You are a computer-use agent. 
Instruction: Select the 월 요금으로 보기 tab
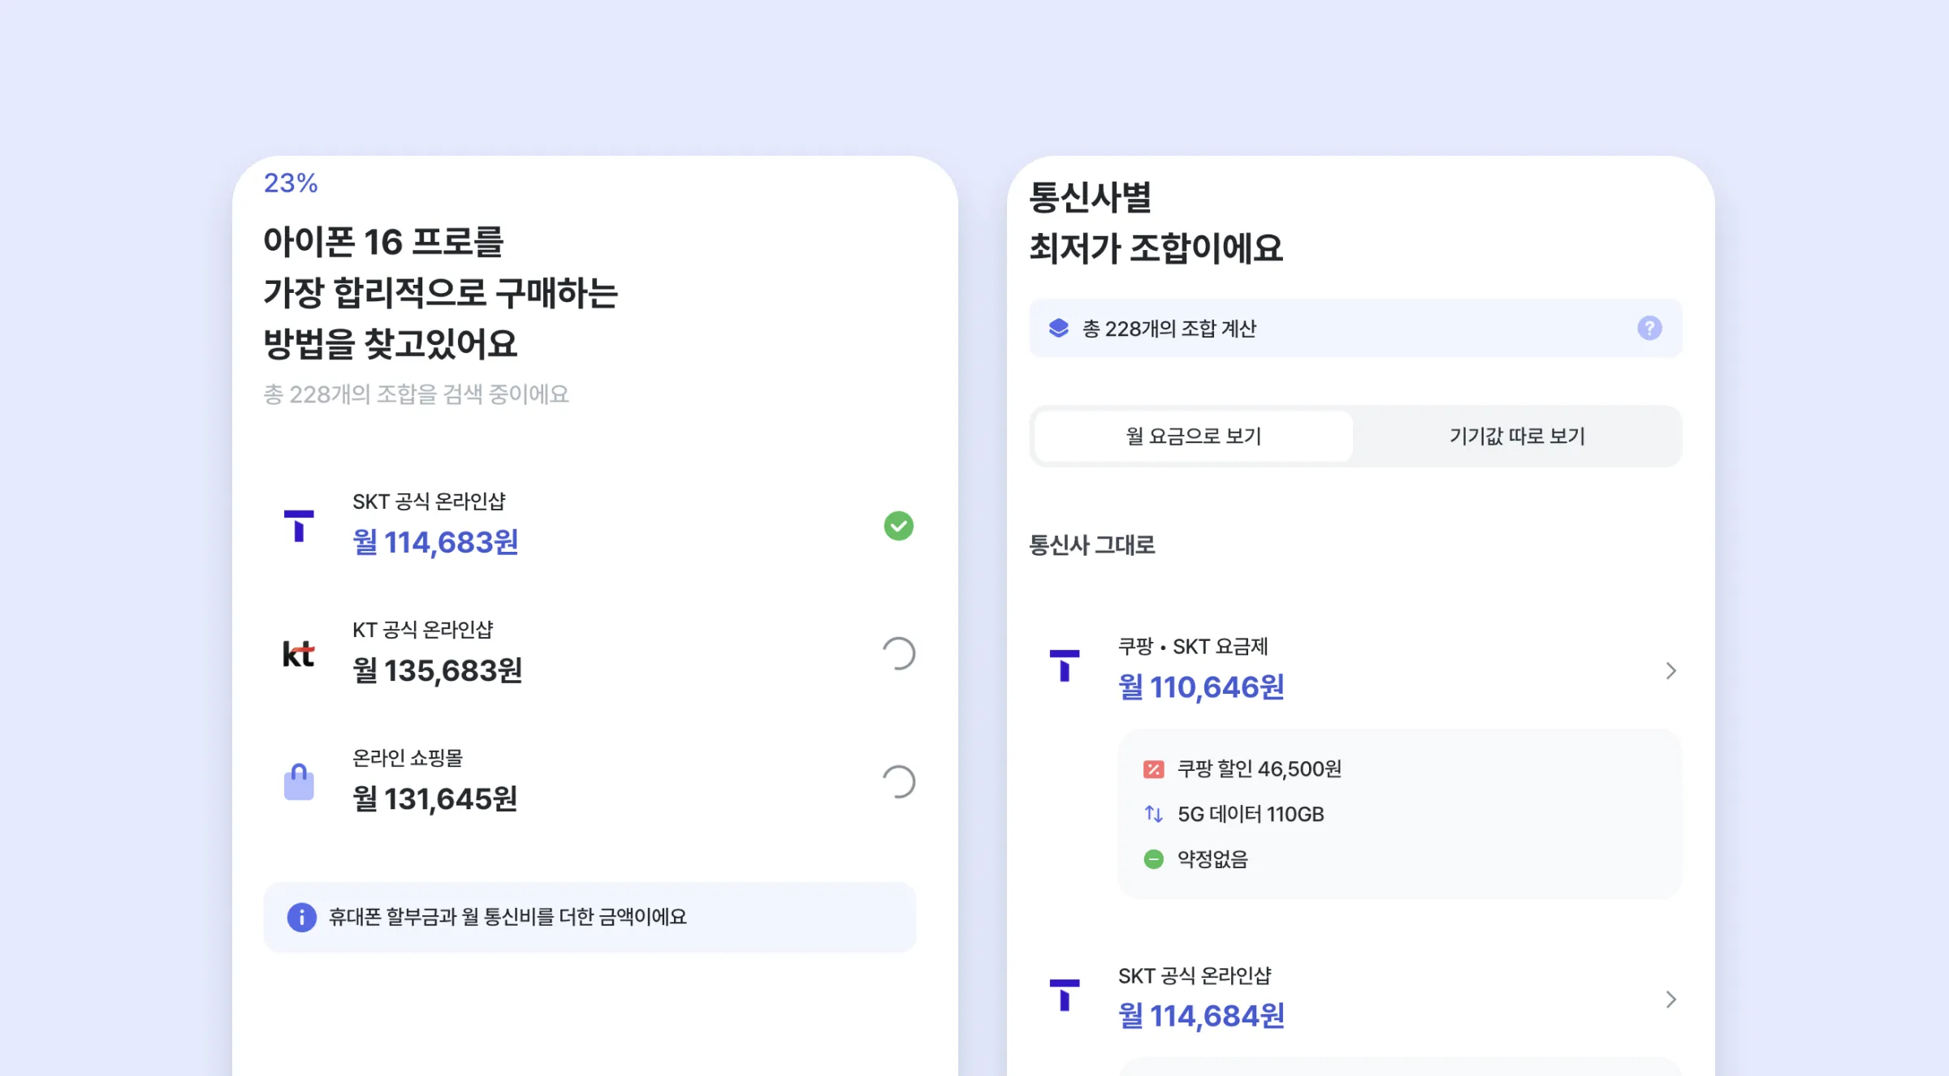(x=1193, y=437)
